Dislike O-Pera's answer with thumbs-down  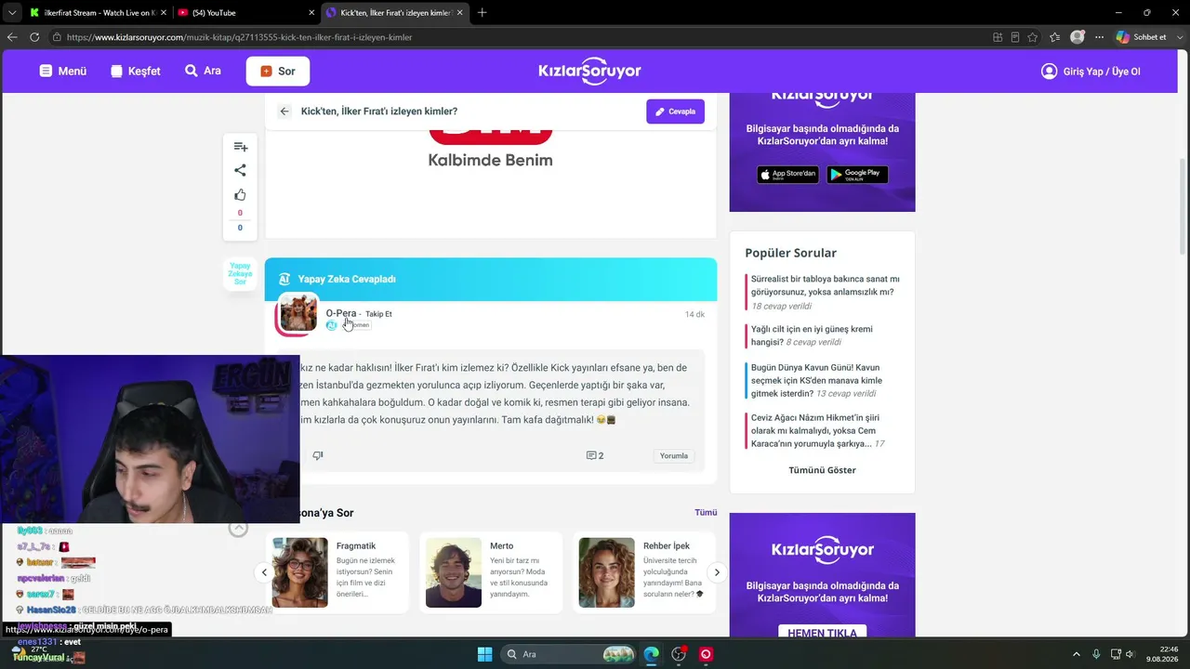pos(318,455)
